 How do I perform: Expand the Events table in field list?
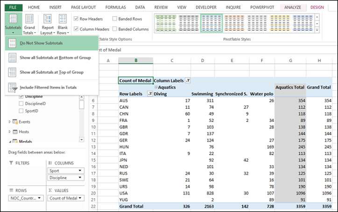10,122
